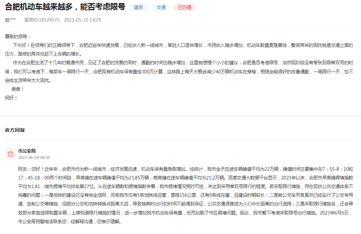Click the reply opening 网友：您好！

pyautogui.click(x=31, y=169)
